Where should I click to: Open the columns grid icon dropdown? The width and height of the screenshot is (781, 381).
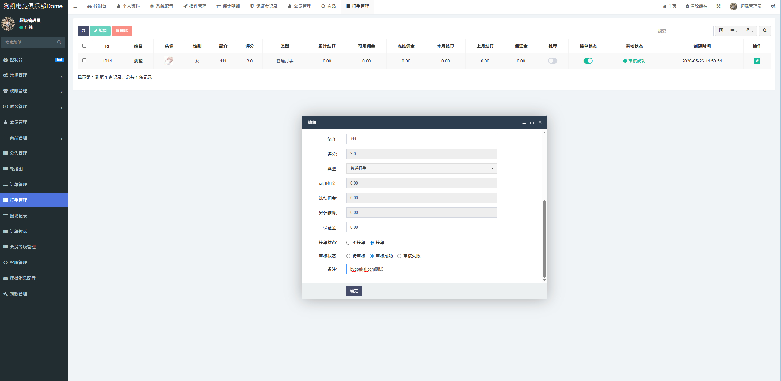(x=734, y=31)
